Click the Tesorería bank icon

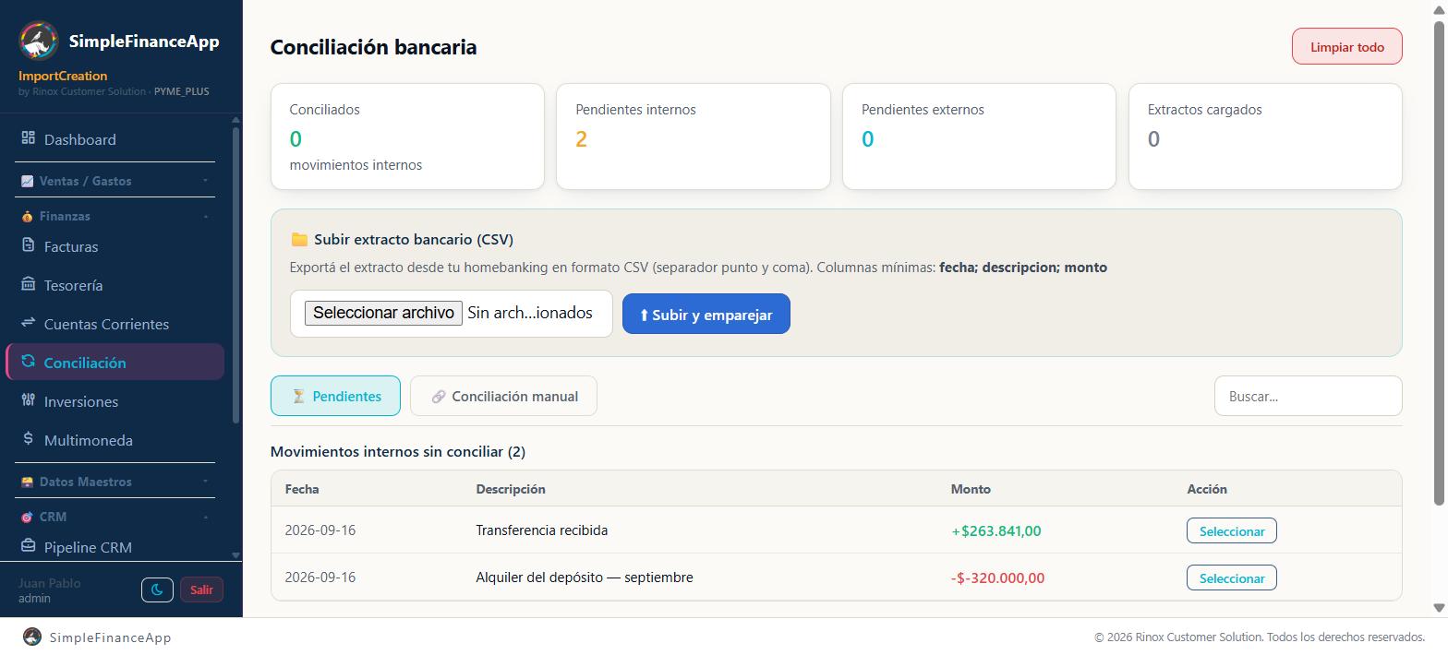28,284
